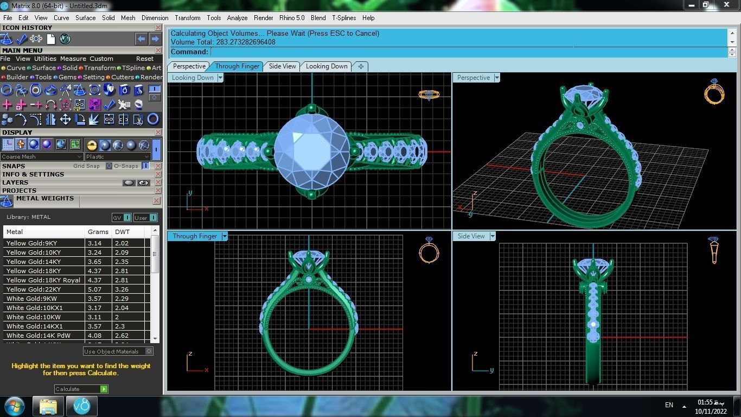Screen dimensions: 741x417
Task: Open Looking Down viewport dropdown arrow
Action: 220,78
